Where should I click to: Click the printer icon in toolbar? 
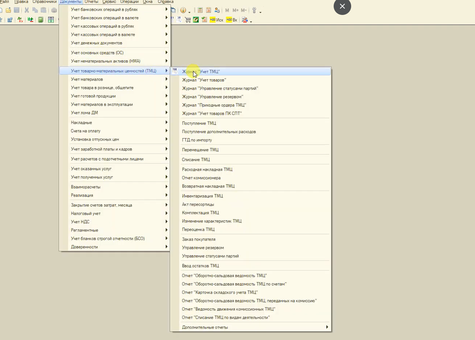click(54, 10)
